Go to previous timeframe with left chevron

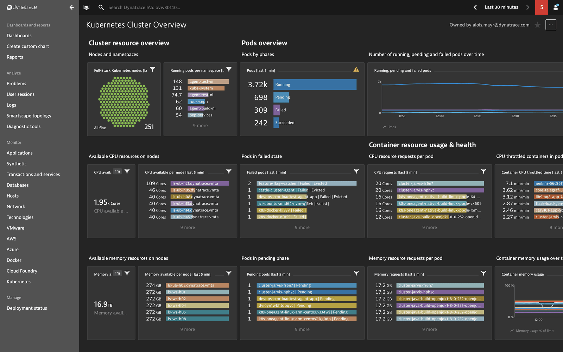tap(475, 7)
